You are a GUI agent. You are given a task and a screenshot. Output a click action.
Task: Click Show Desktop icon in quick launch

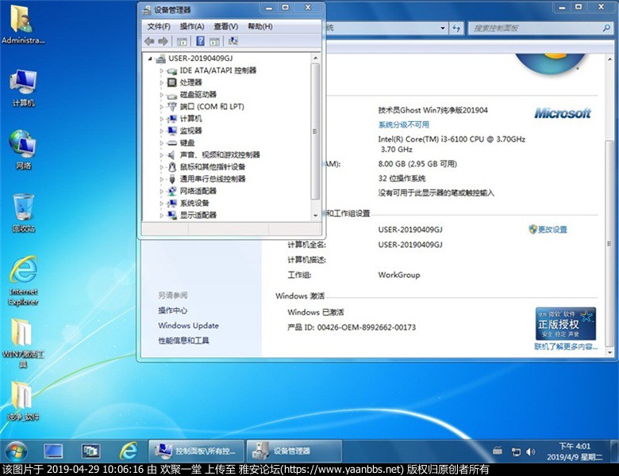(x=53, y=451)
